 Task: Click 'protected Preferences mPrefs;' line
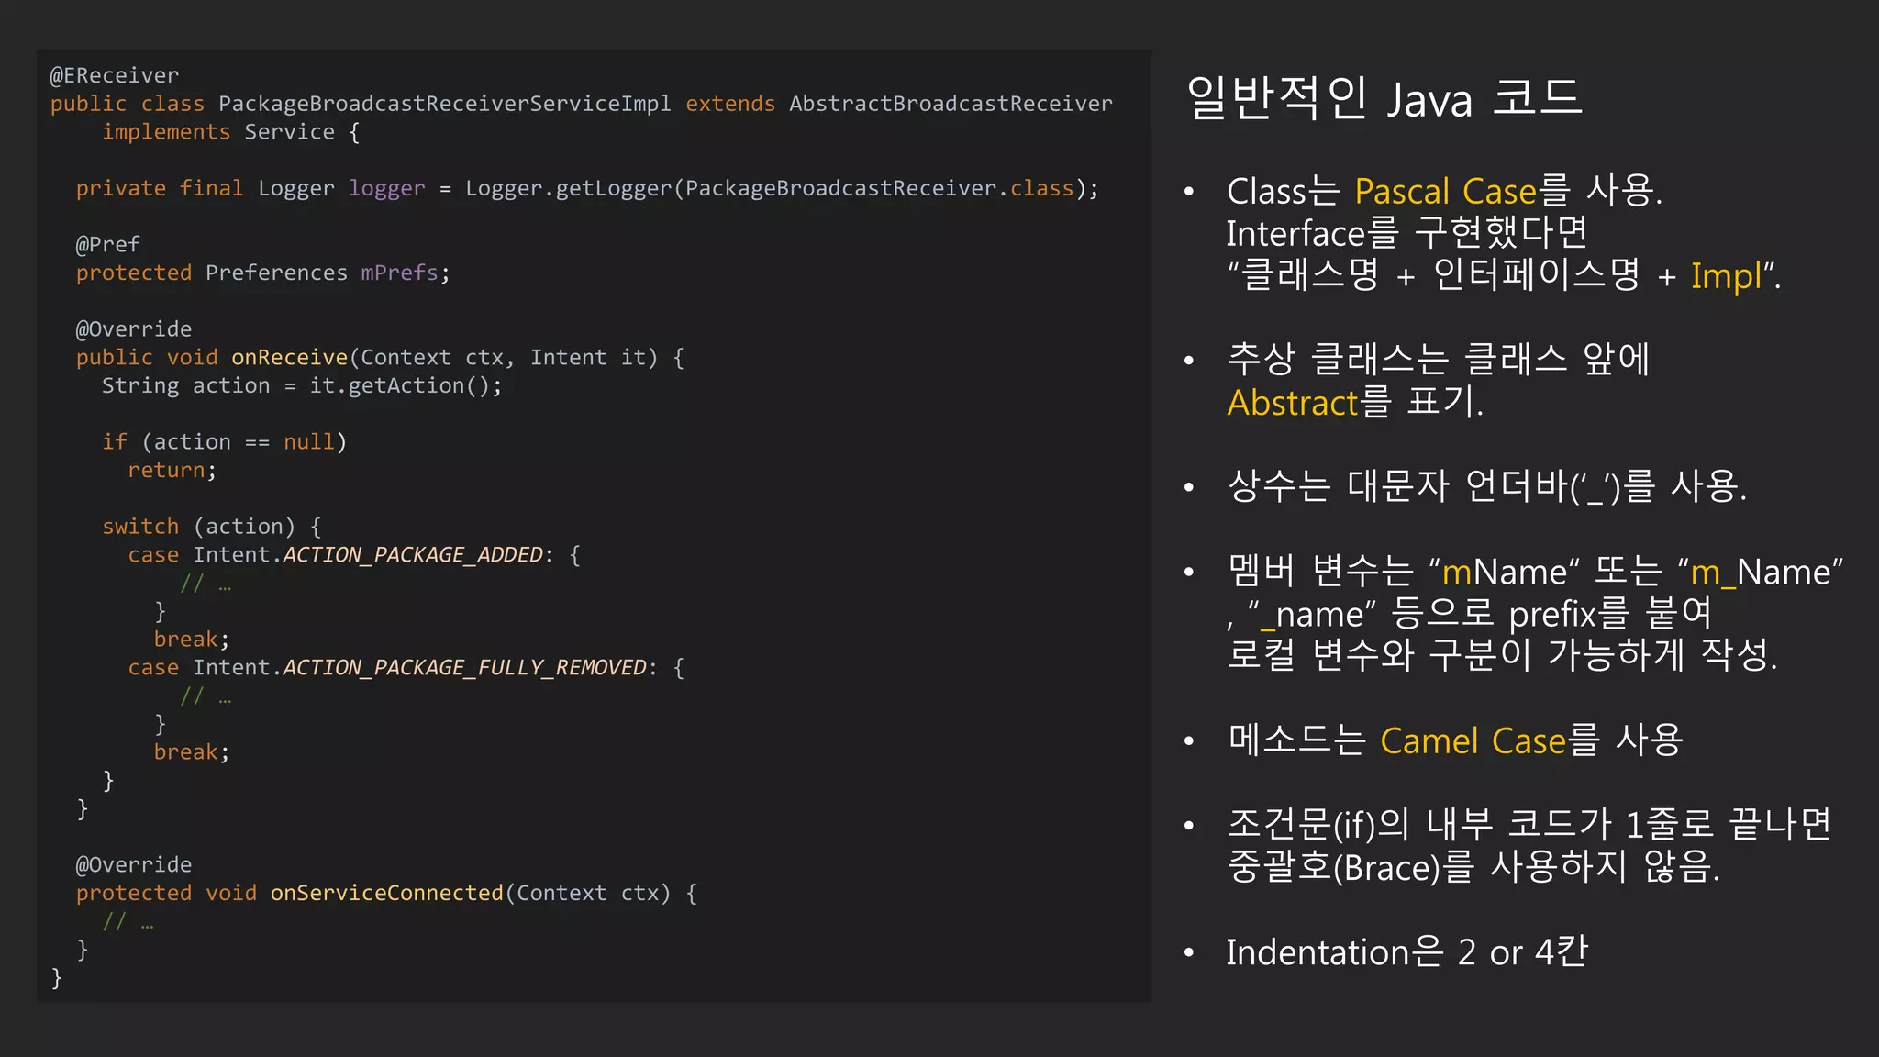[x=263, y=273]
